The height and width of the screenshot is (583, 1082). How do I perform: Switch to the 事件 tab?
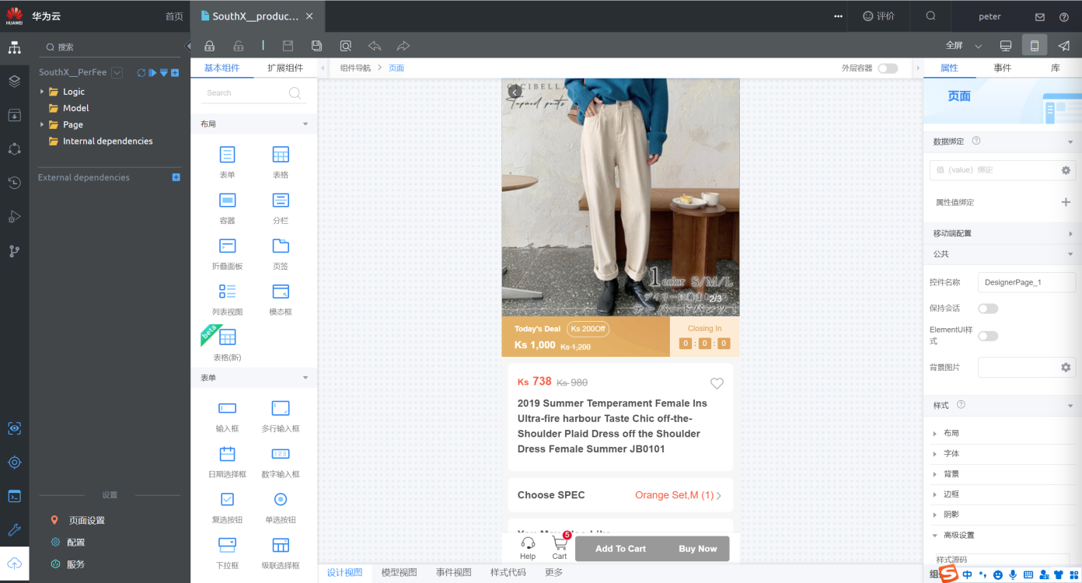[1003, 68]
